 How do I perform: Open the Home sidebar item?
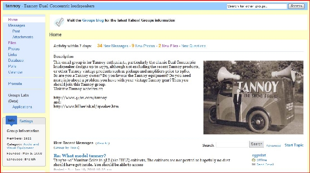click(x=13, y=20)
